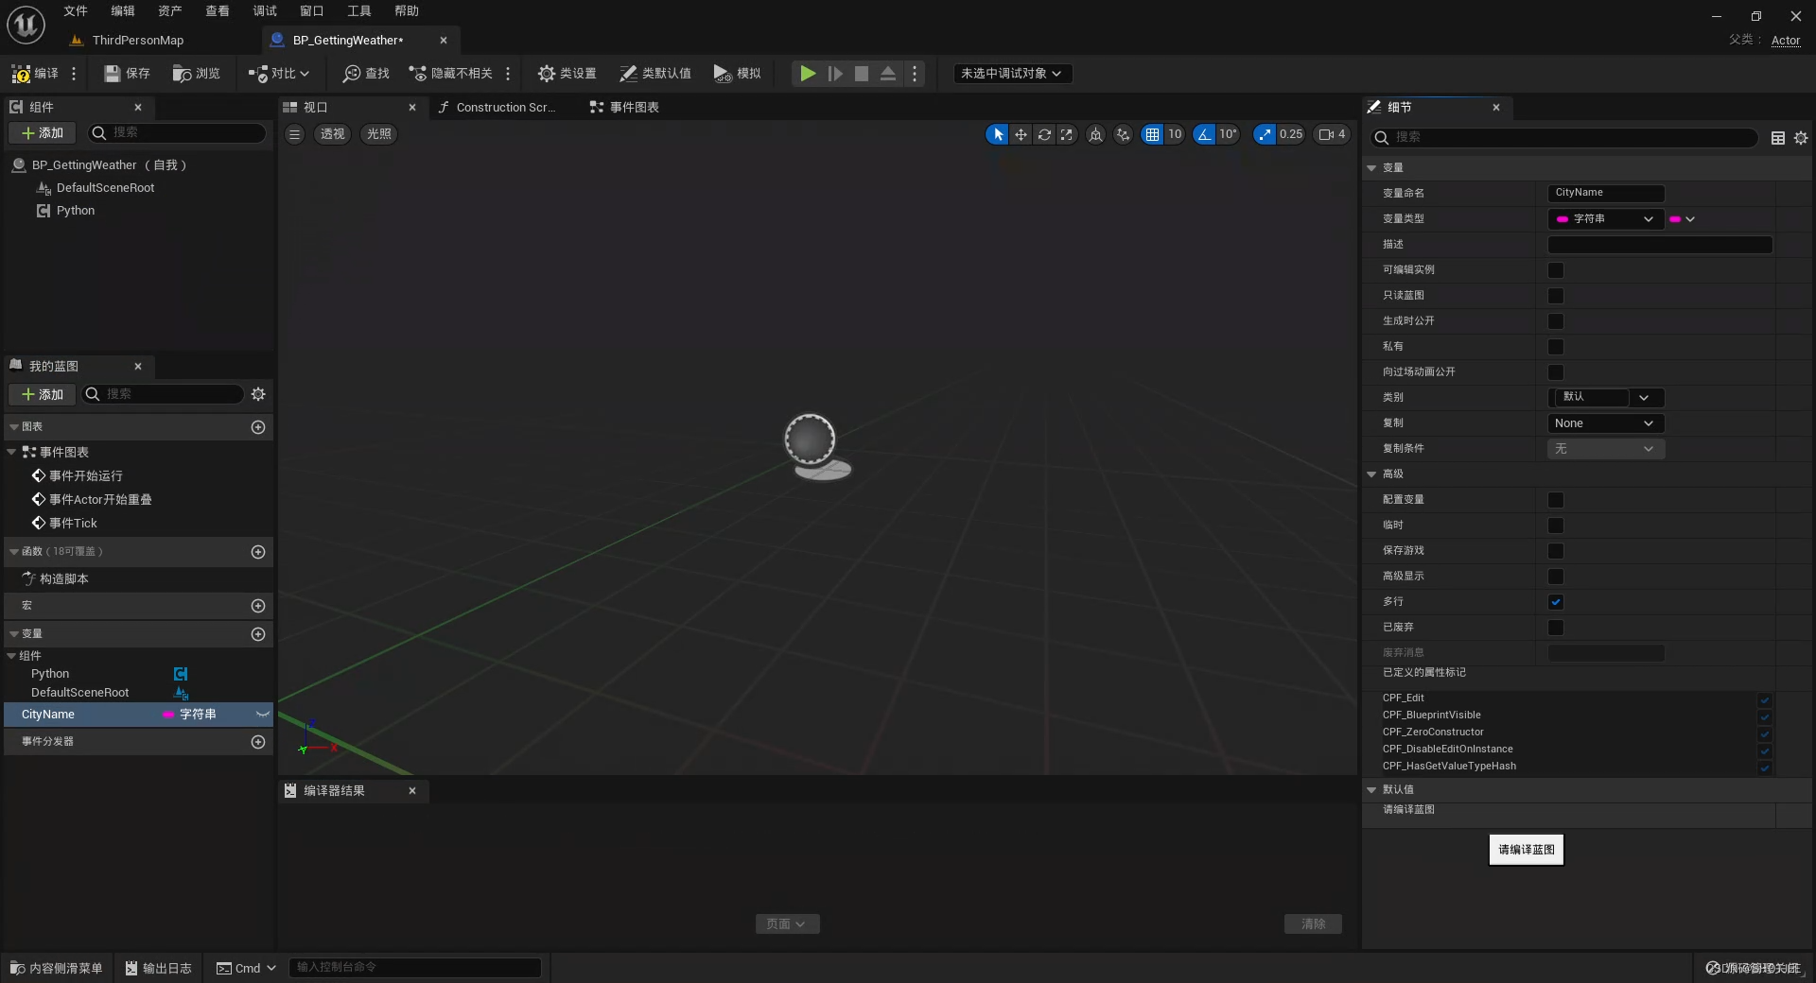The height and width of the screenshot is (983, 1816).
Task: Toggle the 多行 (Multi-line) checkbox
Action: coord(1556,602)
